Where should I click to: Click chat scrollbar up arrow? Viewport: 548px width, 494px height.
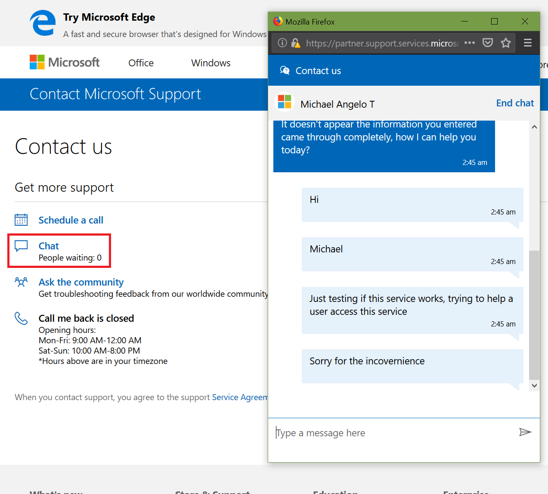534,127
